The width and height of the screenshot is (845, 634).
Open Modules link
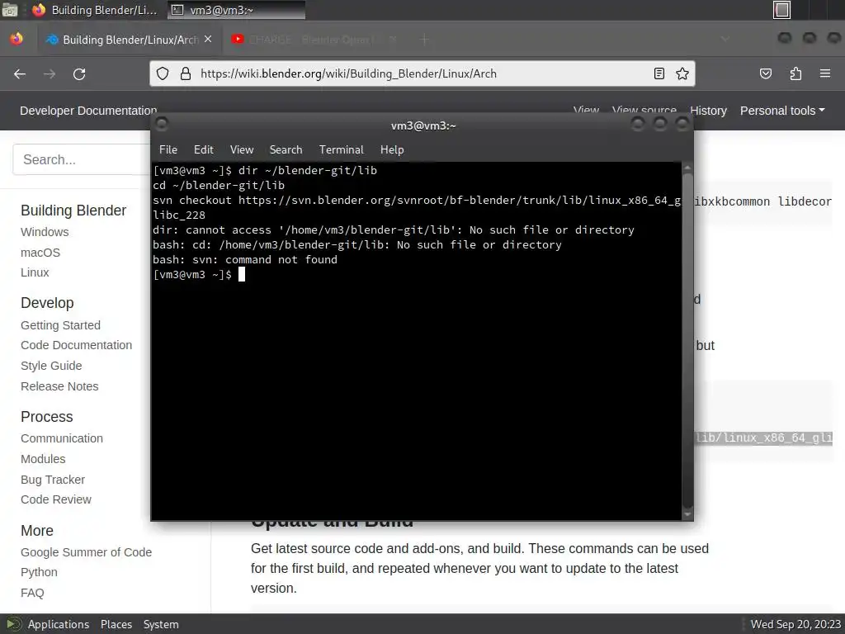point(43,459)
